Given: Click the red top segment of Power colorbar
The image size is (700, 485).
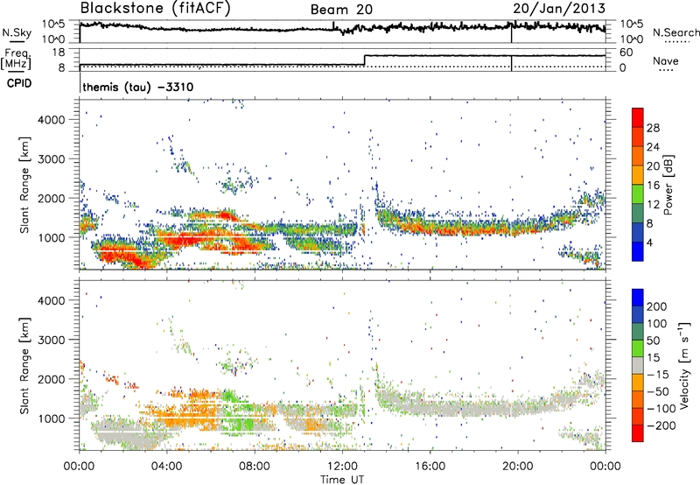Looking at the screenshot, I should (638, 117).
